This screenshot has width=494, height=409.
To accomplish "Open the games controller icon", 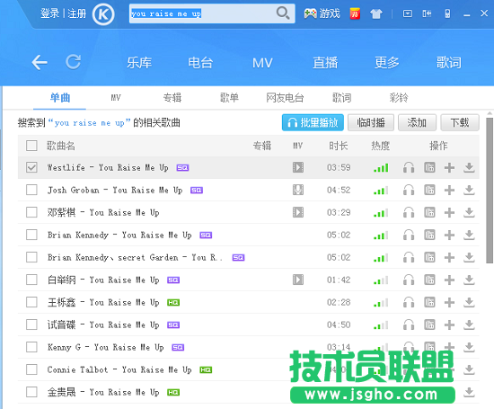I will [x=311, y=13].
